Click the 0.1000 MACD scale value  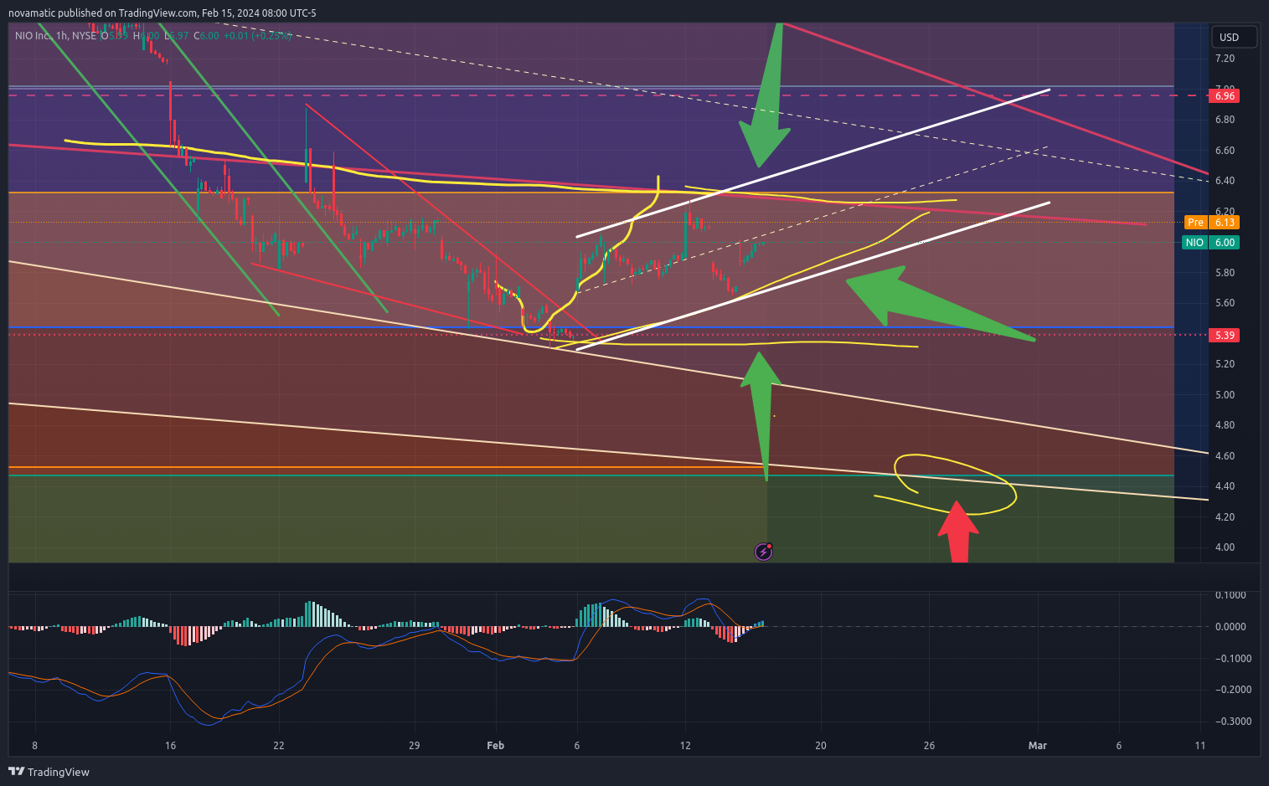[1230, 595]
